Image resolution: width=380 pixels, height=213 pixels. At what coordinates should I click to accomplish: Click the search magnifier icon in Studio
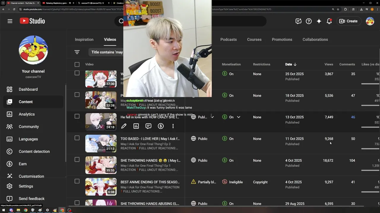(x=121, y=21)
